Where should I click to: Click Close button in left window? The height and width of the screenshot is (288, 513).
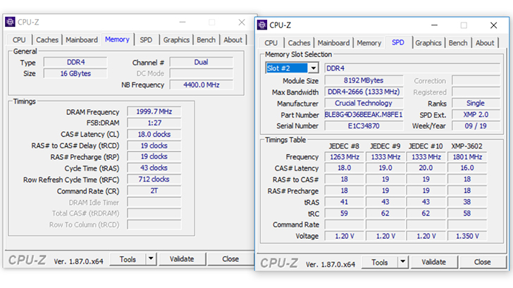click(230, 259)
